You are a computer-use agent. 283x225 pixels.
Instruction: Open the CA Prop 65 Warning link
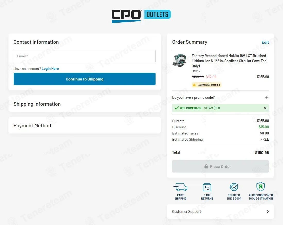209,85
